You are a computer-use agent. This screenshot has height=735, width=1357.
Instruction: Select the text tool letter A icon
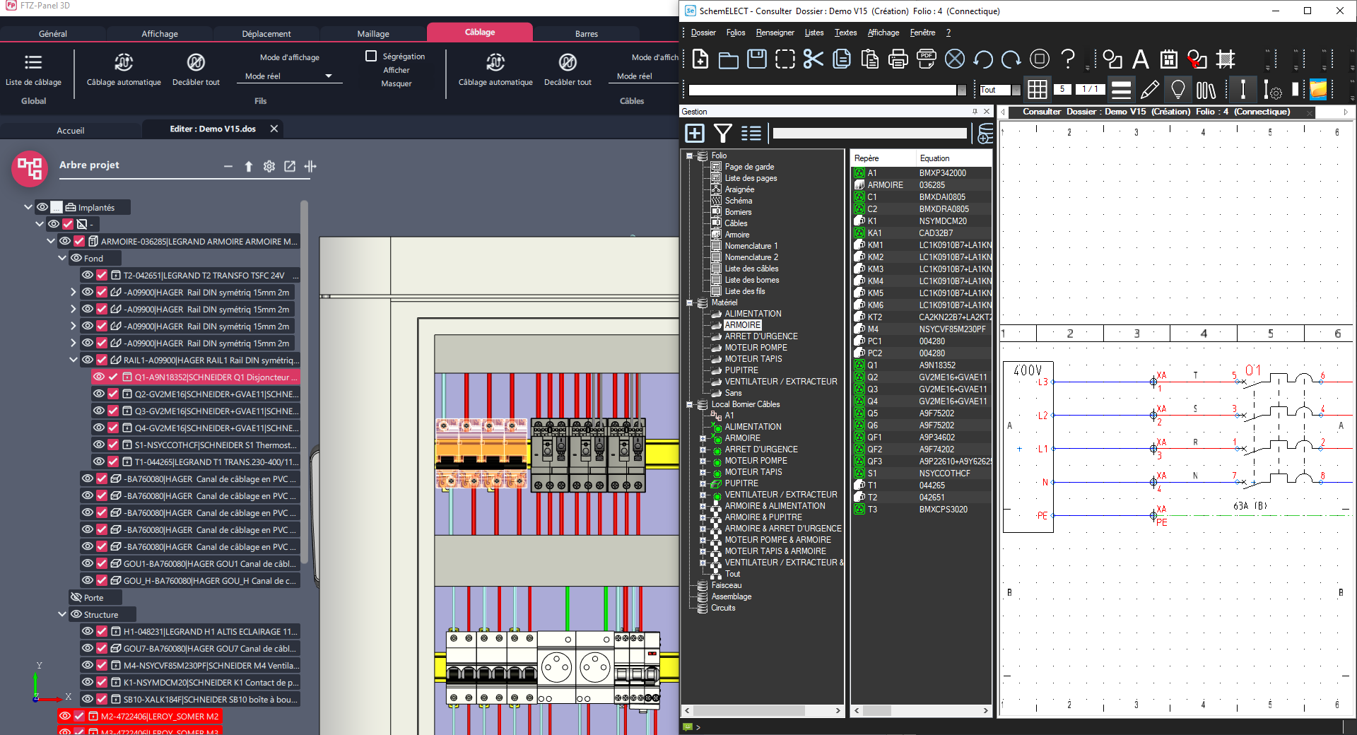(x=1140, y=59)
